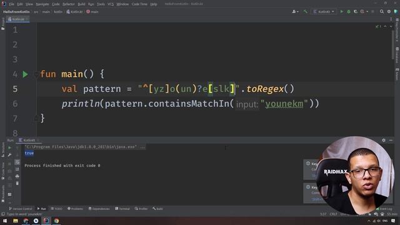
Task: Open the Refactor menu
Action: [x=68, y=4]
